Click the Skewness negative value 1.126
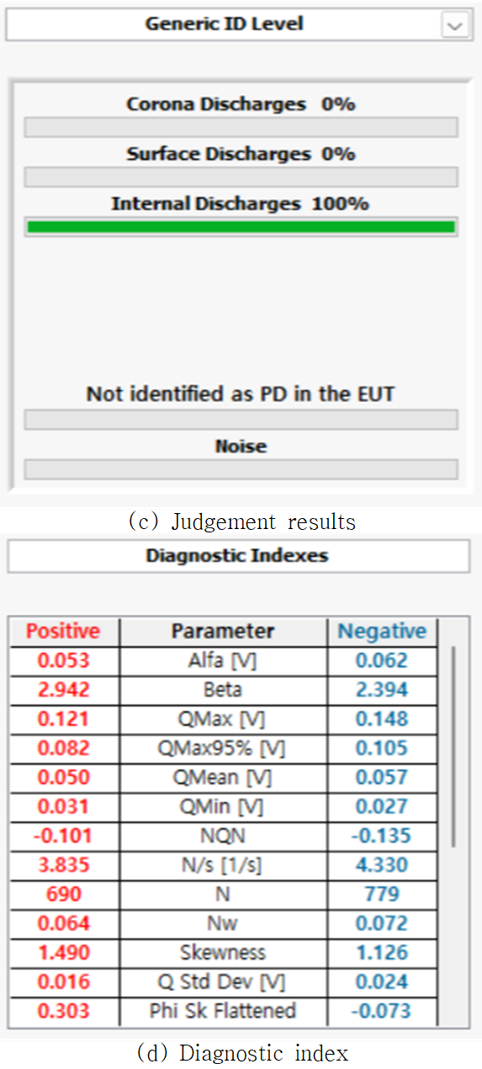 click(x=382, y=953)
